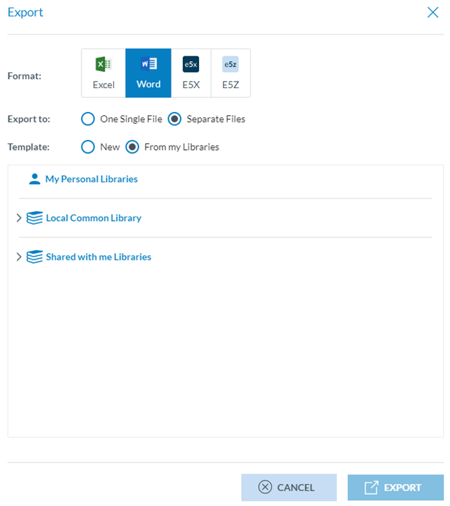Pick the E5X export format icon
450x506 pixels.
click(191, 65)
